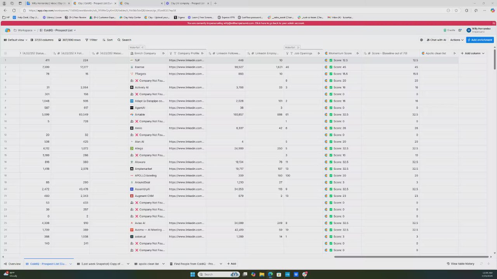Viewport: 497px width, 279px height.
Task: Expand the Workspace breadcrumb dropdown
Action: [34, 30]
